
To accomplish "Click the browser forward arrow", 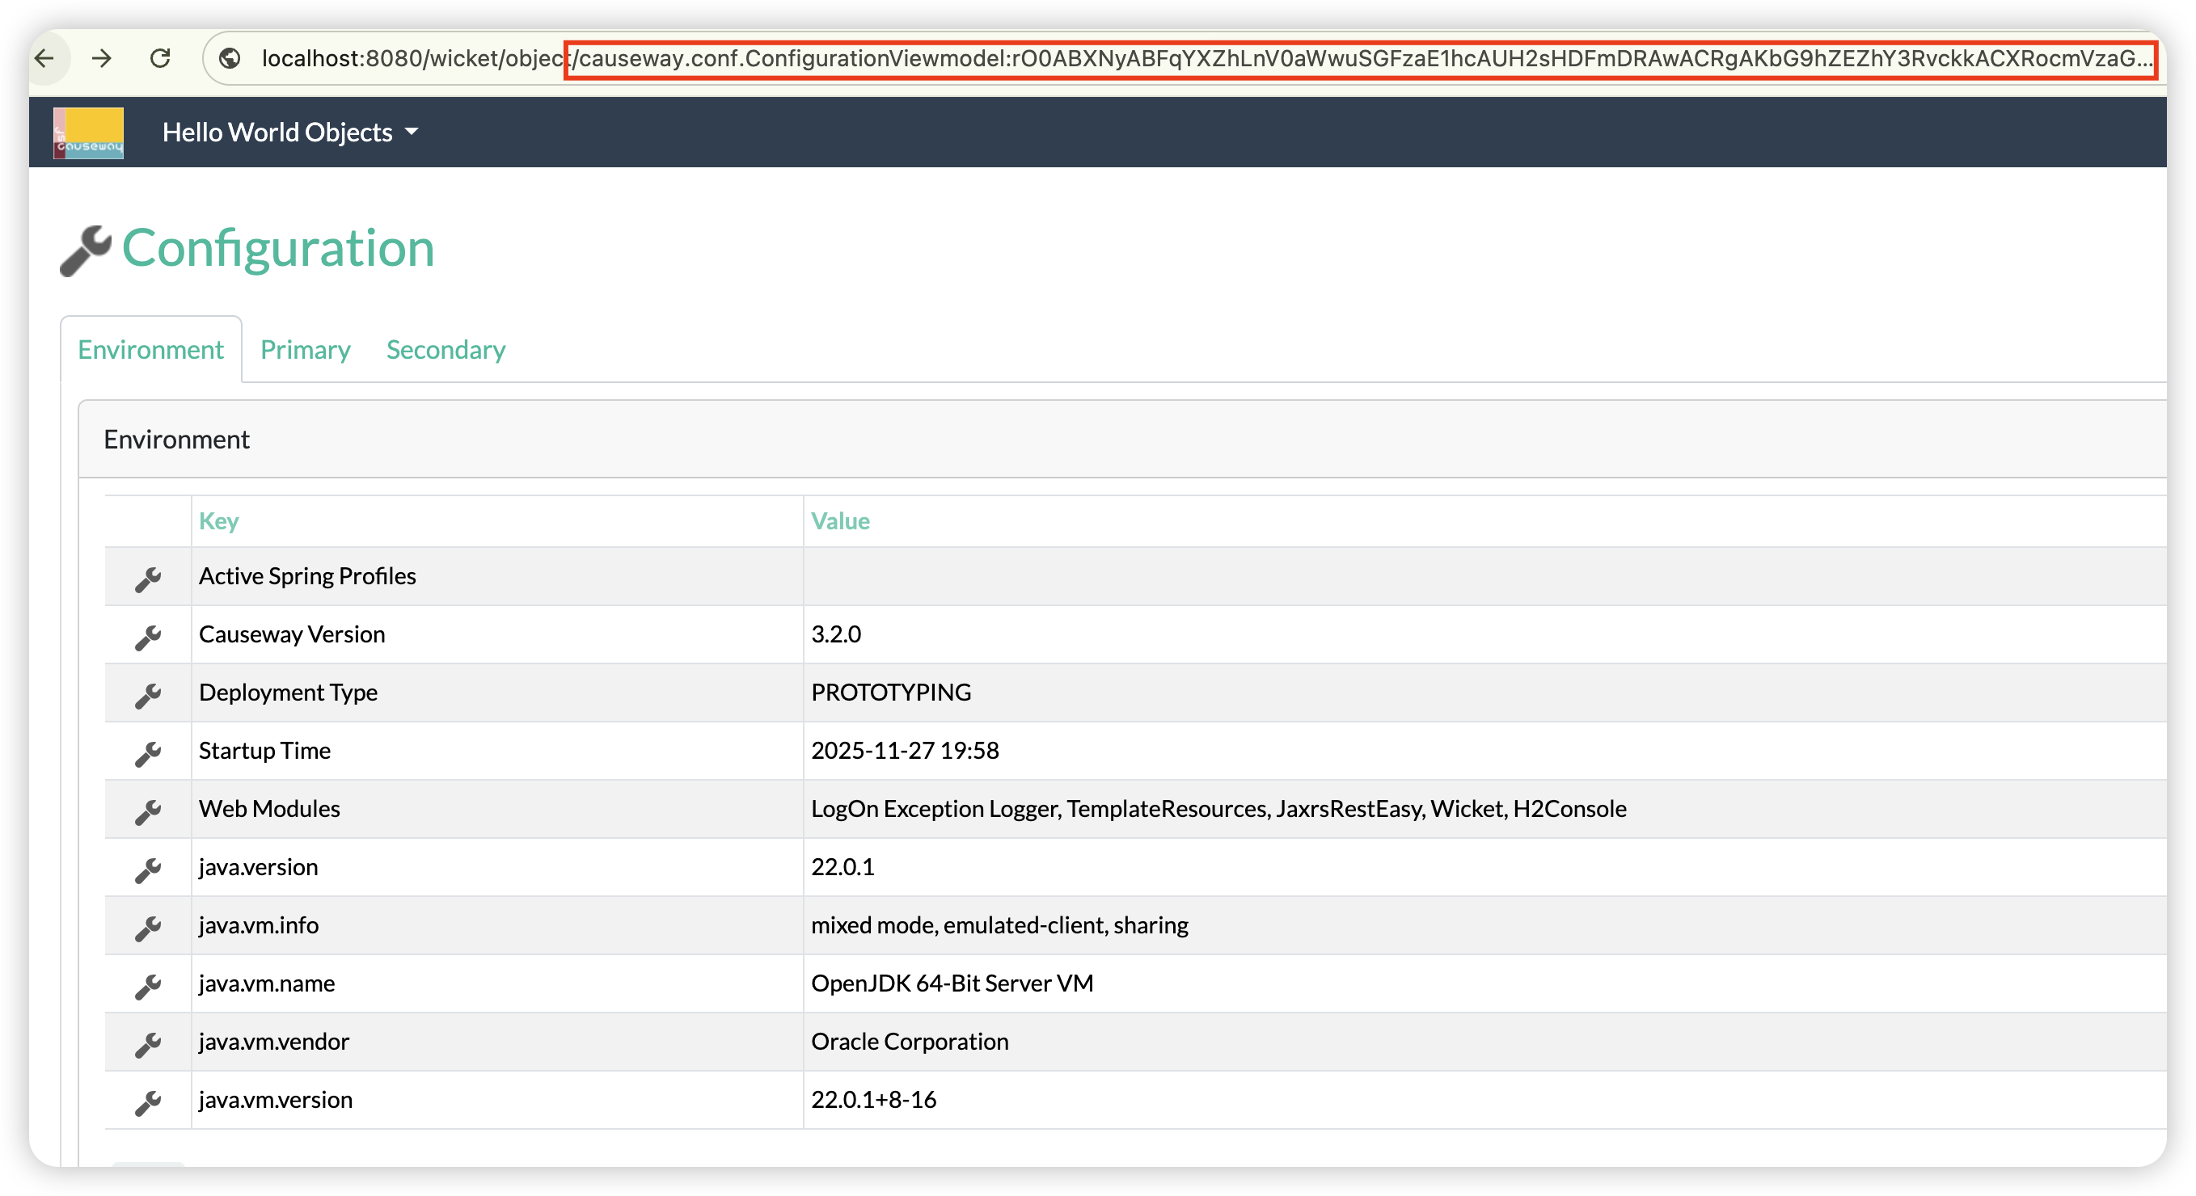I will (x=101, y=58).
